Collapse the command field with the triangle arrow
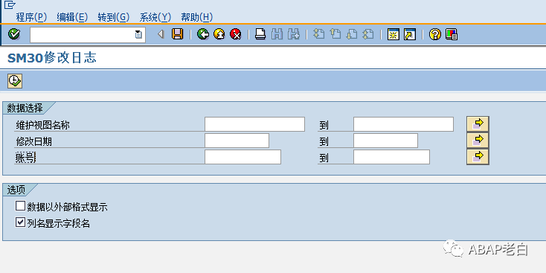 (161, 34)
